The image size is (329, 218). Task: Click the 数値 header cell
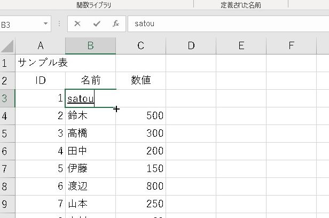click(x=140, y=81)
